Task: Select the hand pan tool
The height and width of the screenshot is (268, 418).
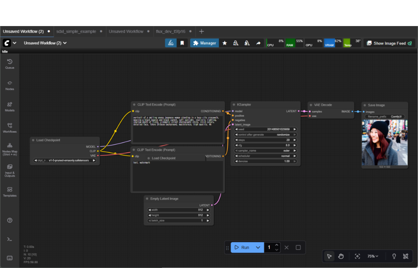Action: [x=341, y=256]
